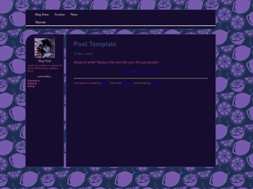Open the Sitemap nav link
The width and height of the screenshot is (253, 189).
pos(40,22)
